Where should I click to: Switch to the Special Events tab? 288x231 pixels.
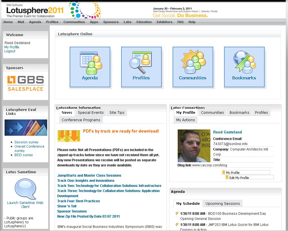tap(91, 112)
